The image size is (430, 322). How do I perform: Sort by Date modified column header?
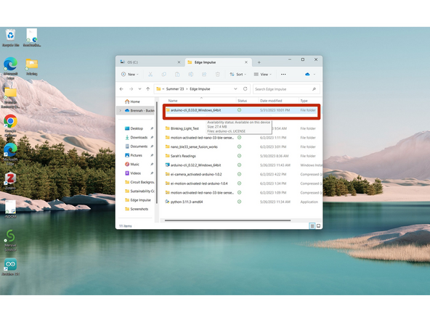click(271, 101)
